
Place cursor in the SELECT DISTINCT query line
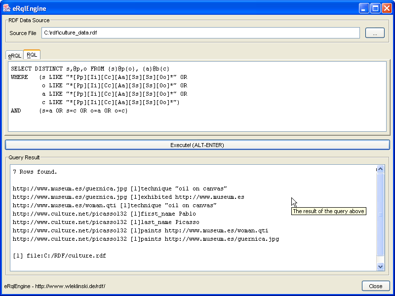point(90,69)
